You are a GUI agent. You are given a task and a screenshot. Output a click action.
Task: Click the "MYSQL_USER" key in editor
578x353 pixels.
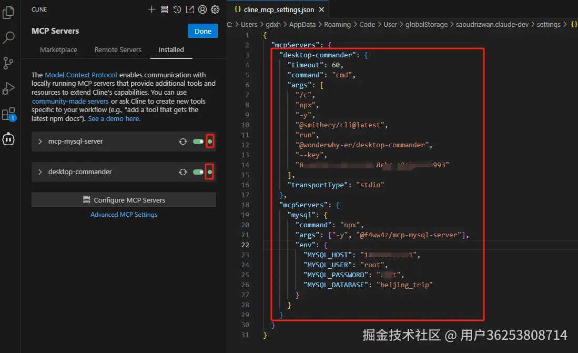pos(328,265)
